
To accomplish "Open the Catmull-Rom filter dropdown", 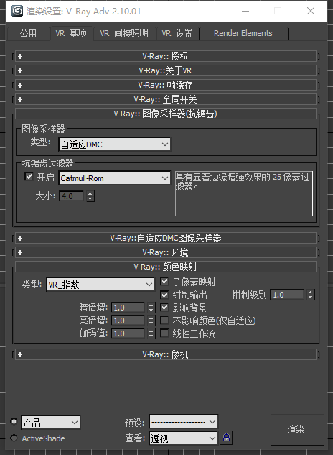I will [x=115, y=178].
